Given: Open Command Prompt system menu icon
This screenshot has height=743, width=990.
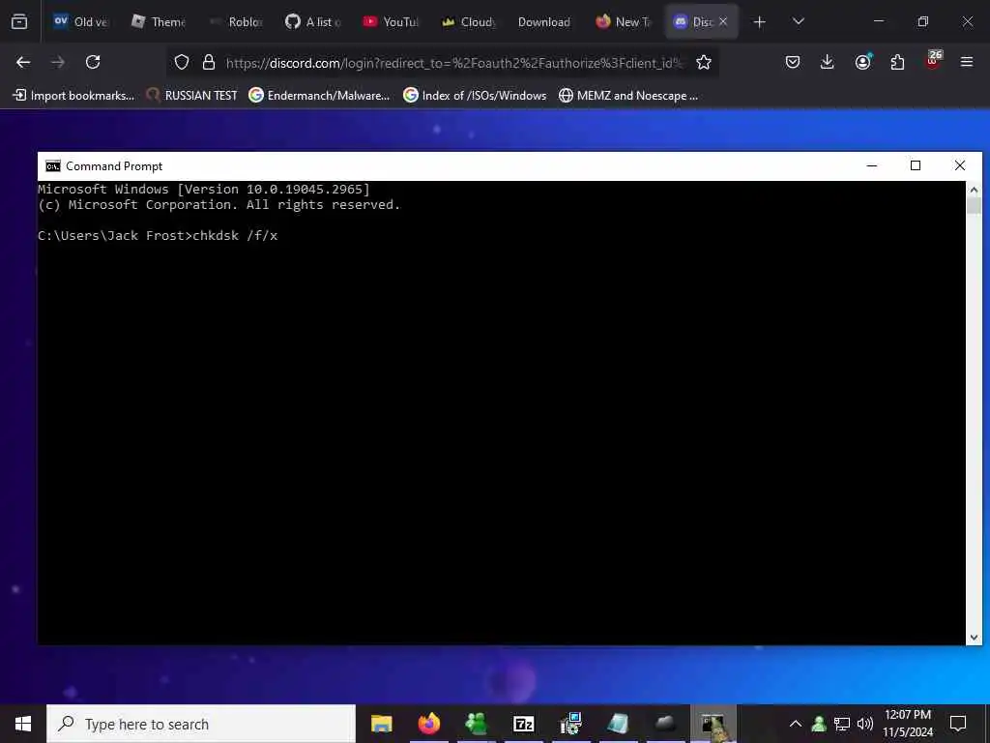Looking at the screenshot, I should (53, 166).
